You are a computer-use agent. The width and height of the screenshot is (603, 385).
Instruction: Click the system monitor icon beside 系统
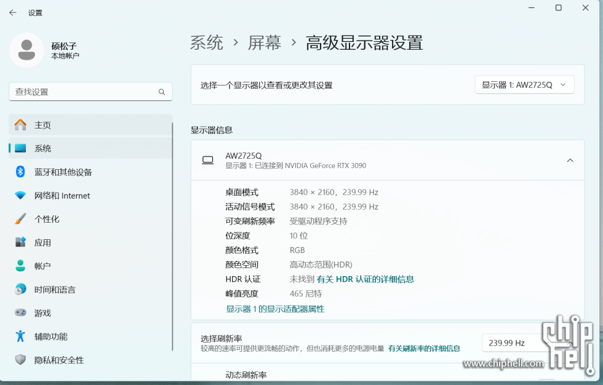(20, 148)
